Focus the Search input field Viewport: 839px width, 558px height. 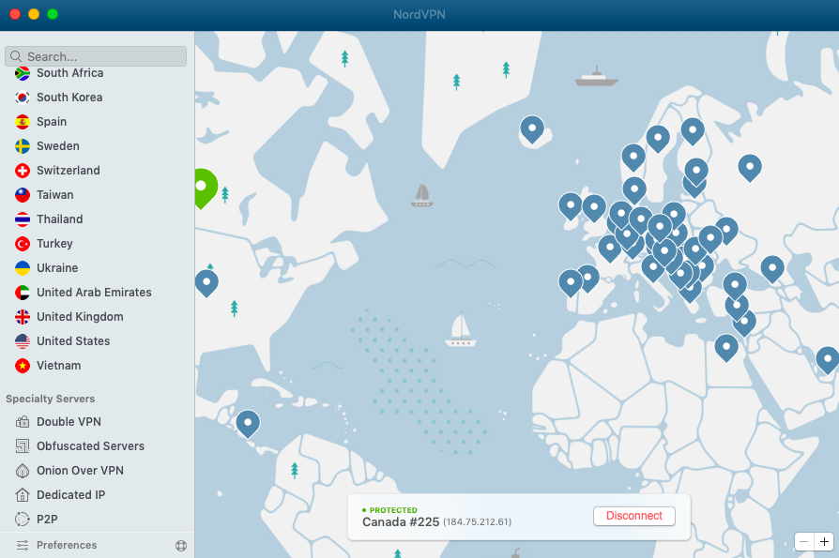point(96,56)
